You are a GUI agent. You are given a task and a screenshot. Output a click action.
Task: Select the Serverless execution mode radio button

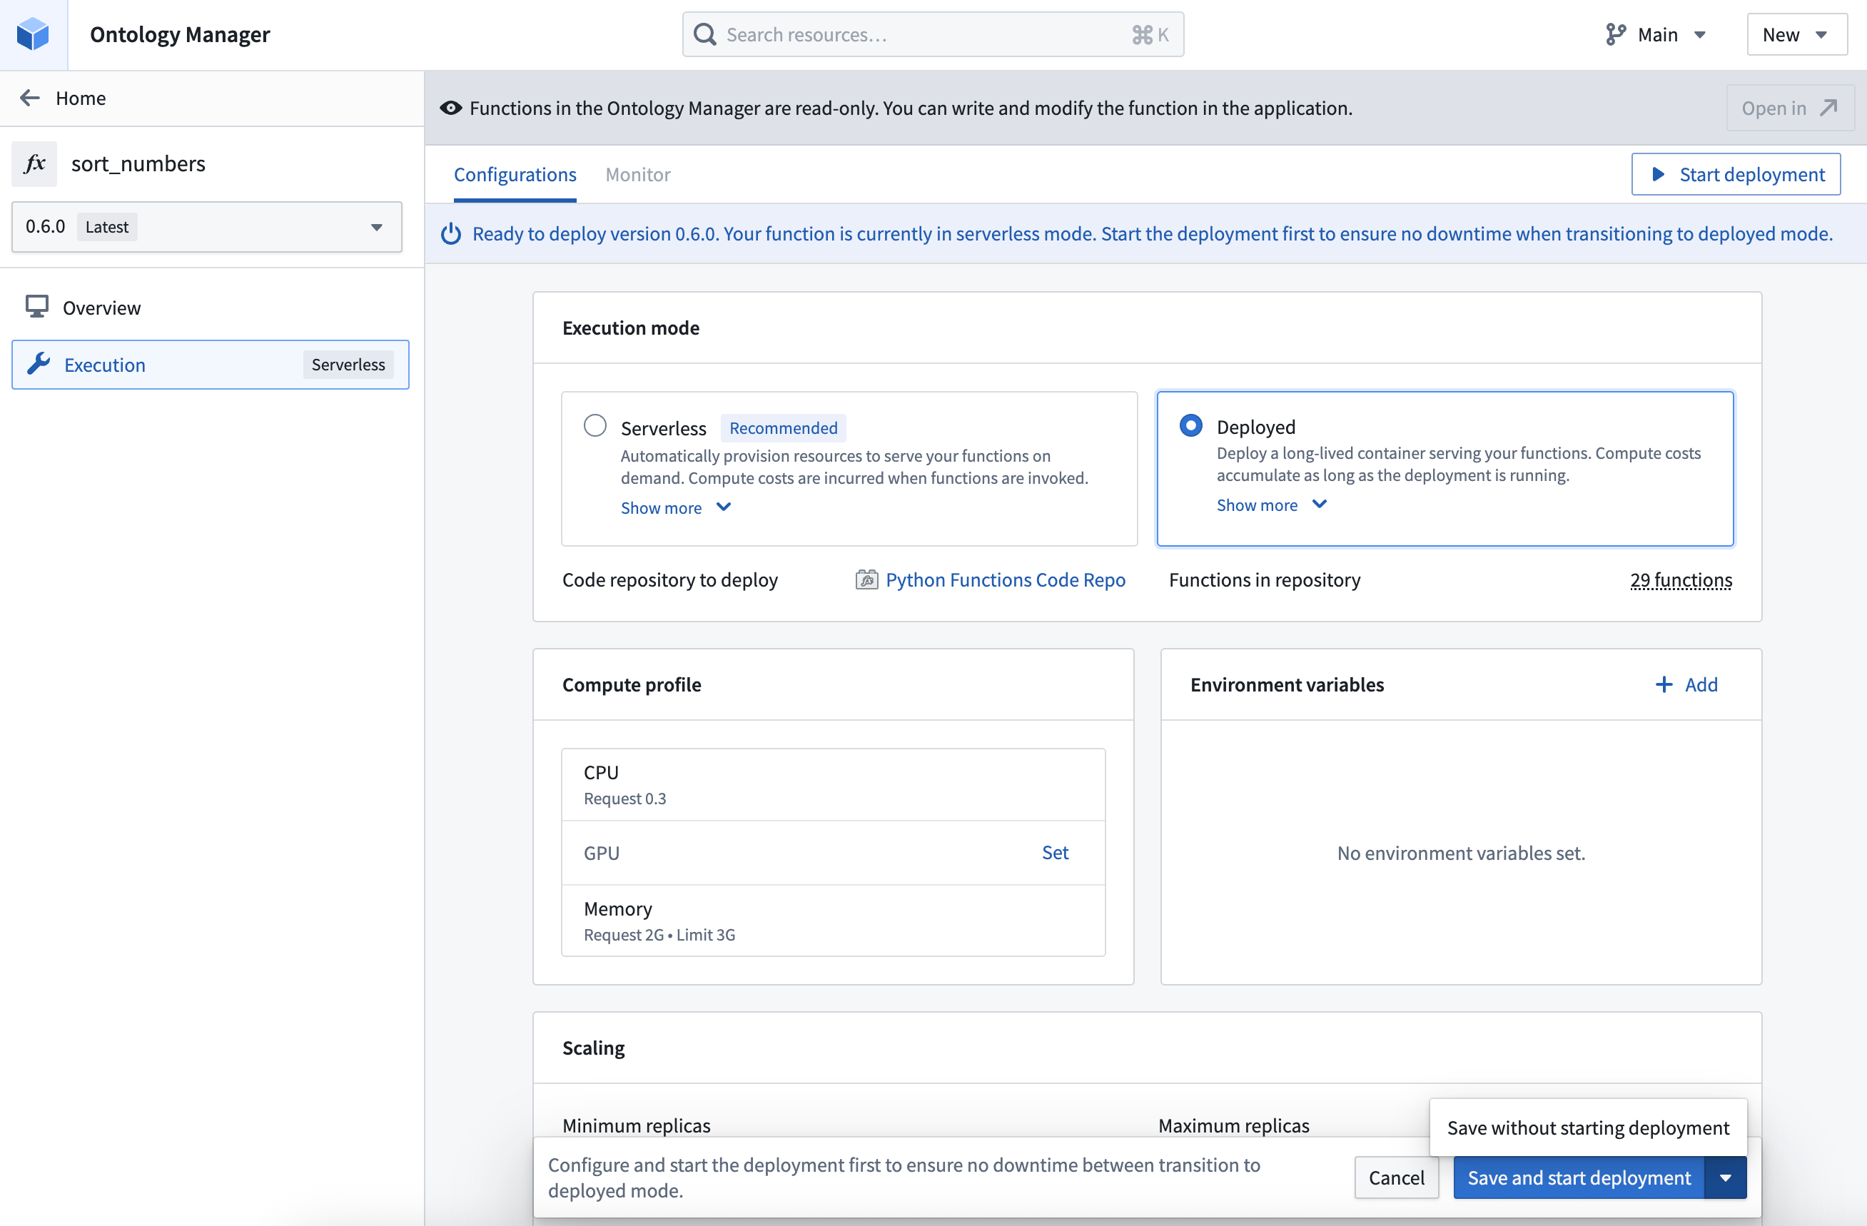pyautogui.click(x=594, y=425)
